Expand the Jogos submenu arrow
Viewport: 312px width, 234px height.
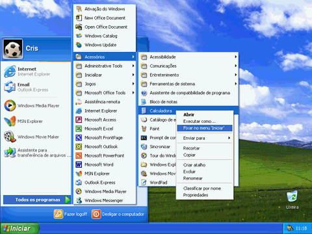(x=133, y=84)
